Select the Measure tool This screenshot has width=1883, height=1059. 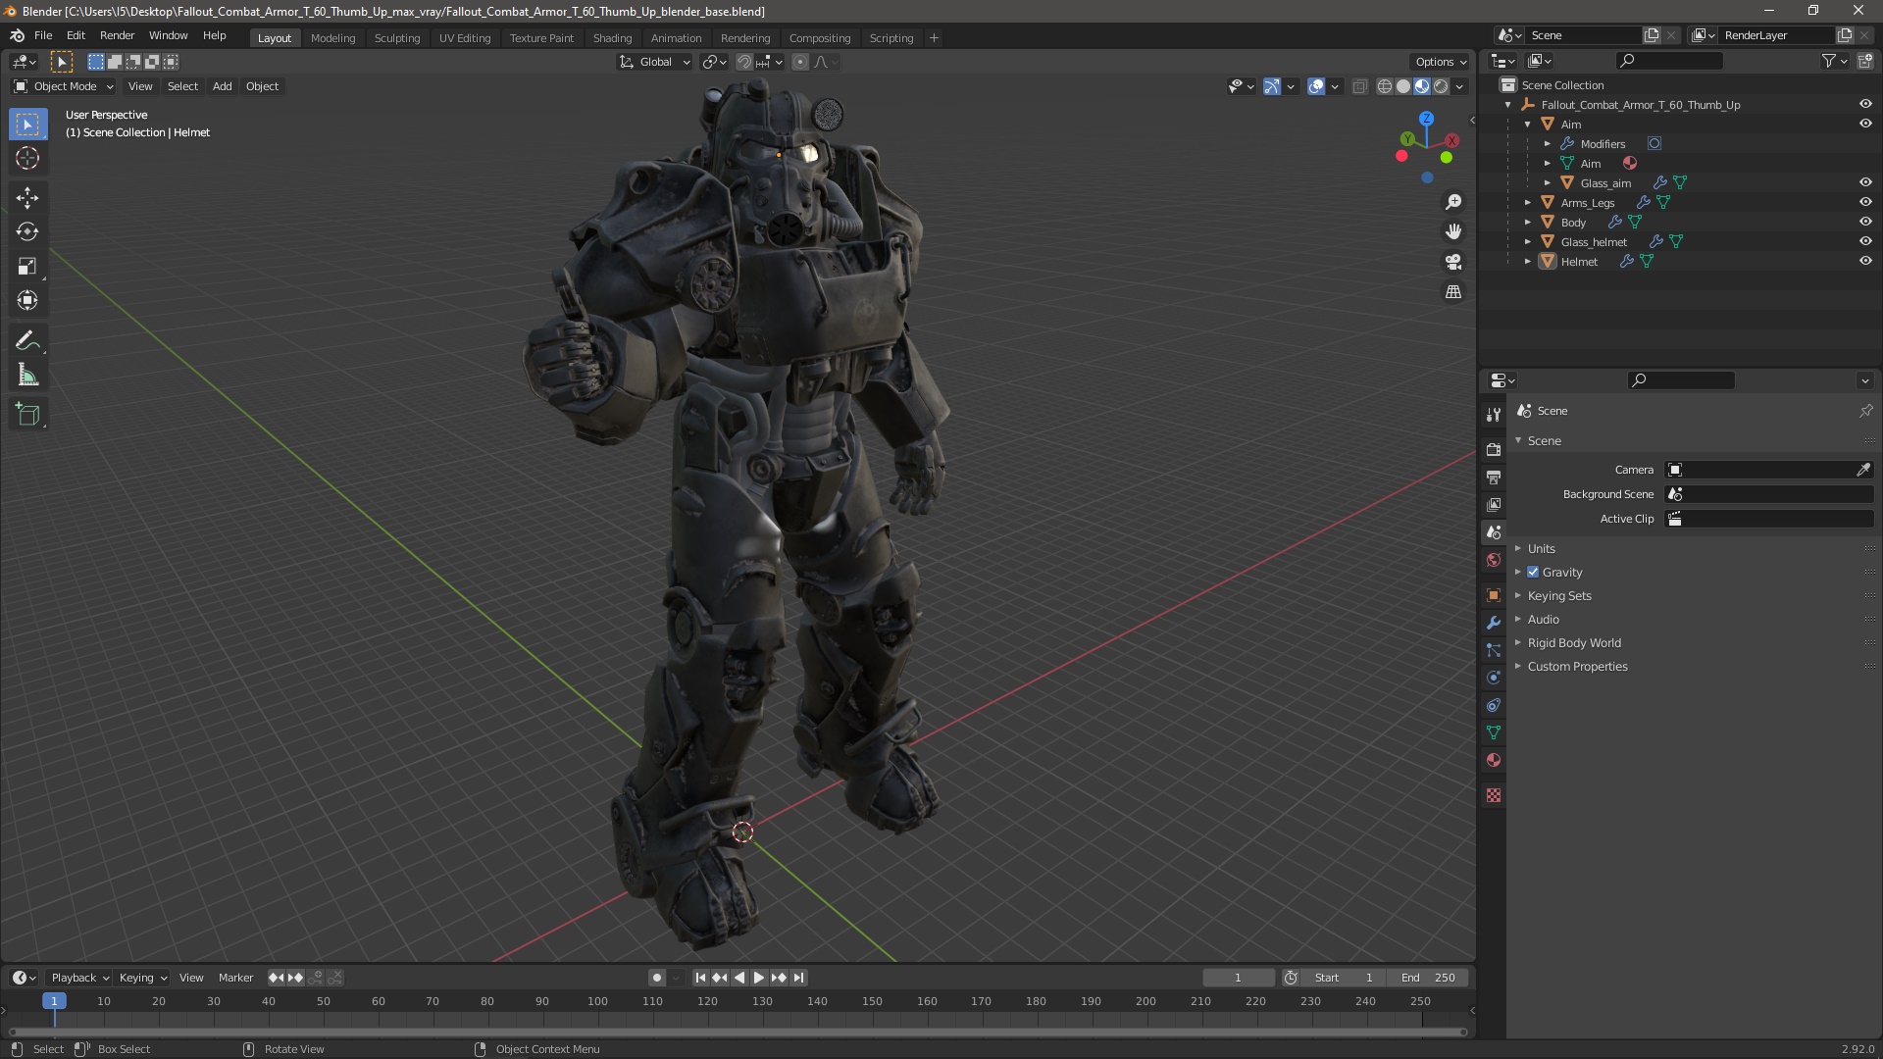coord(27,375)
